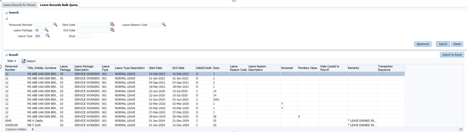Screen dimensions: 467x132
Task: Collapse the Result panel section
Action: click(6, 55)
